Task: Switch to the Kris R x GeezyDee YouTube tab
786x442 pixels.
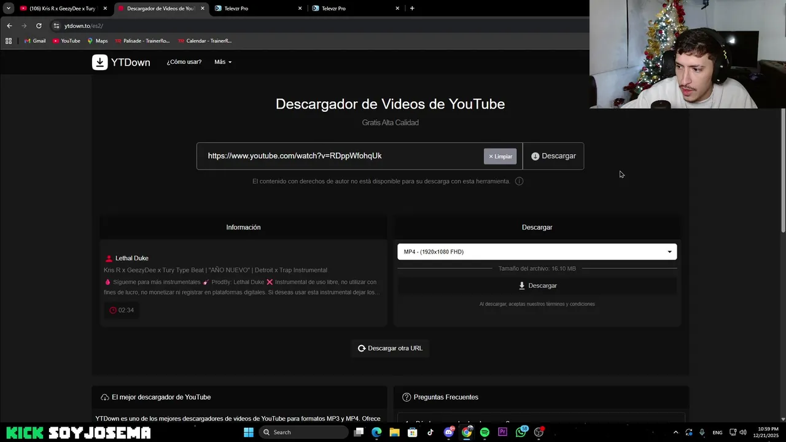Action: [x=63, y=9]
